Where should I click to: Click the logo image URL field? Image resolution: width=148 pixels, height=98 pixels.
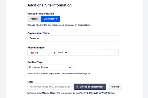tap(50, 87)
